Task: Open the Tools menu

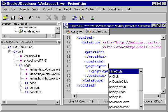Action: [x=102, y=9]
